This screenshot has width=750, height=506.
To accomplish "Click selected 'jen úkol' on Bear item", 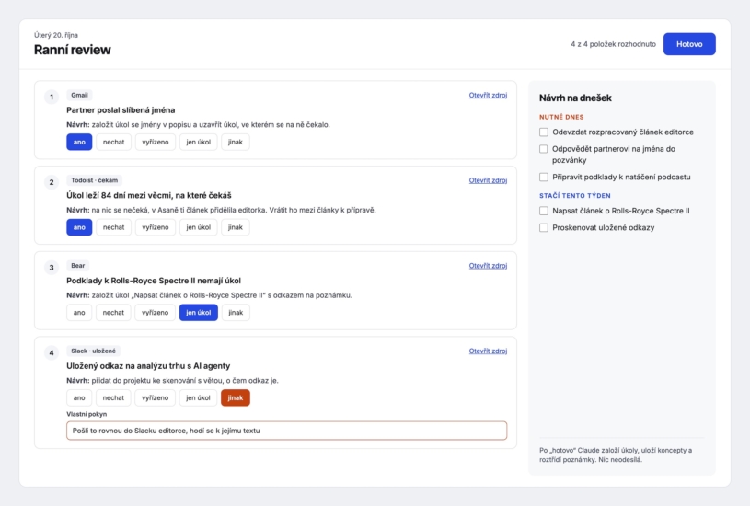I will (199, 312).
